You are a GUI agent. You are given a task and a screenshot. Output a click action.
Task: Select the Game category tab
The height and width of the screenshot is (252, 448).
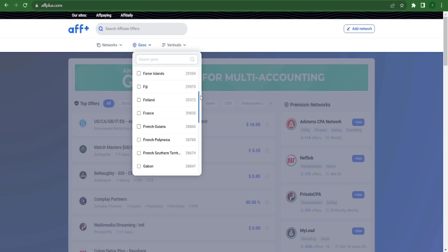(x=210, y=103)
